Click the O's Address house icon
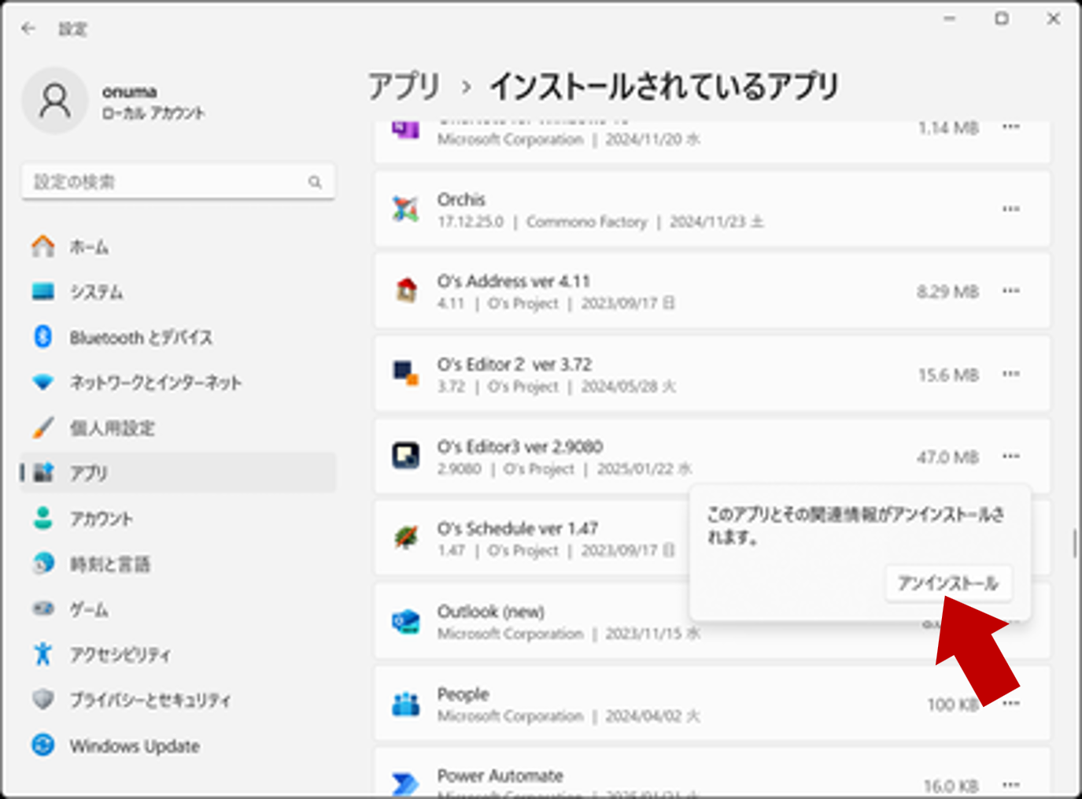Image resolution: width=1082 pixels, height=799 pixels. click(406, 291)
